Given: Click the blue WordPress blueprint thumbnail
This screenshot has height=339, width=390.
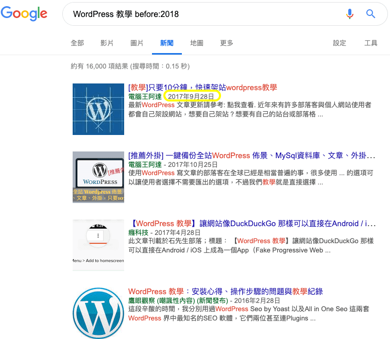Looking at the screenshot, I should tap(98, 109).
